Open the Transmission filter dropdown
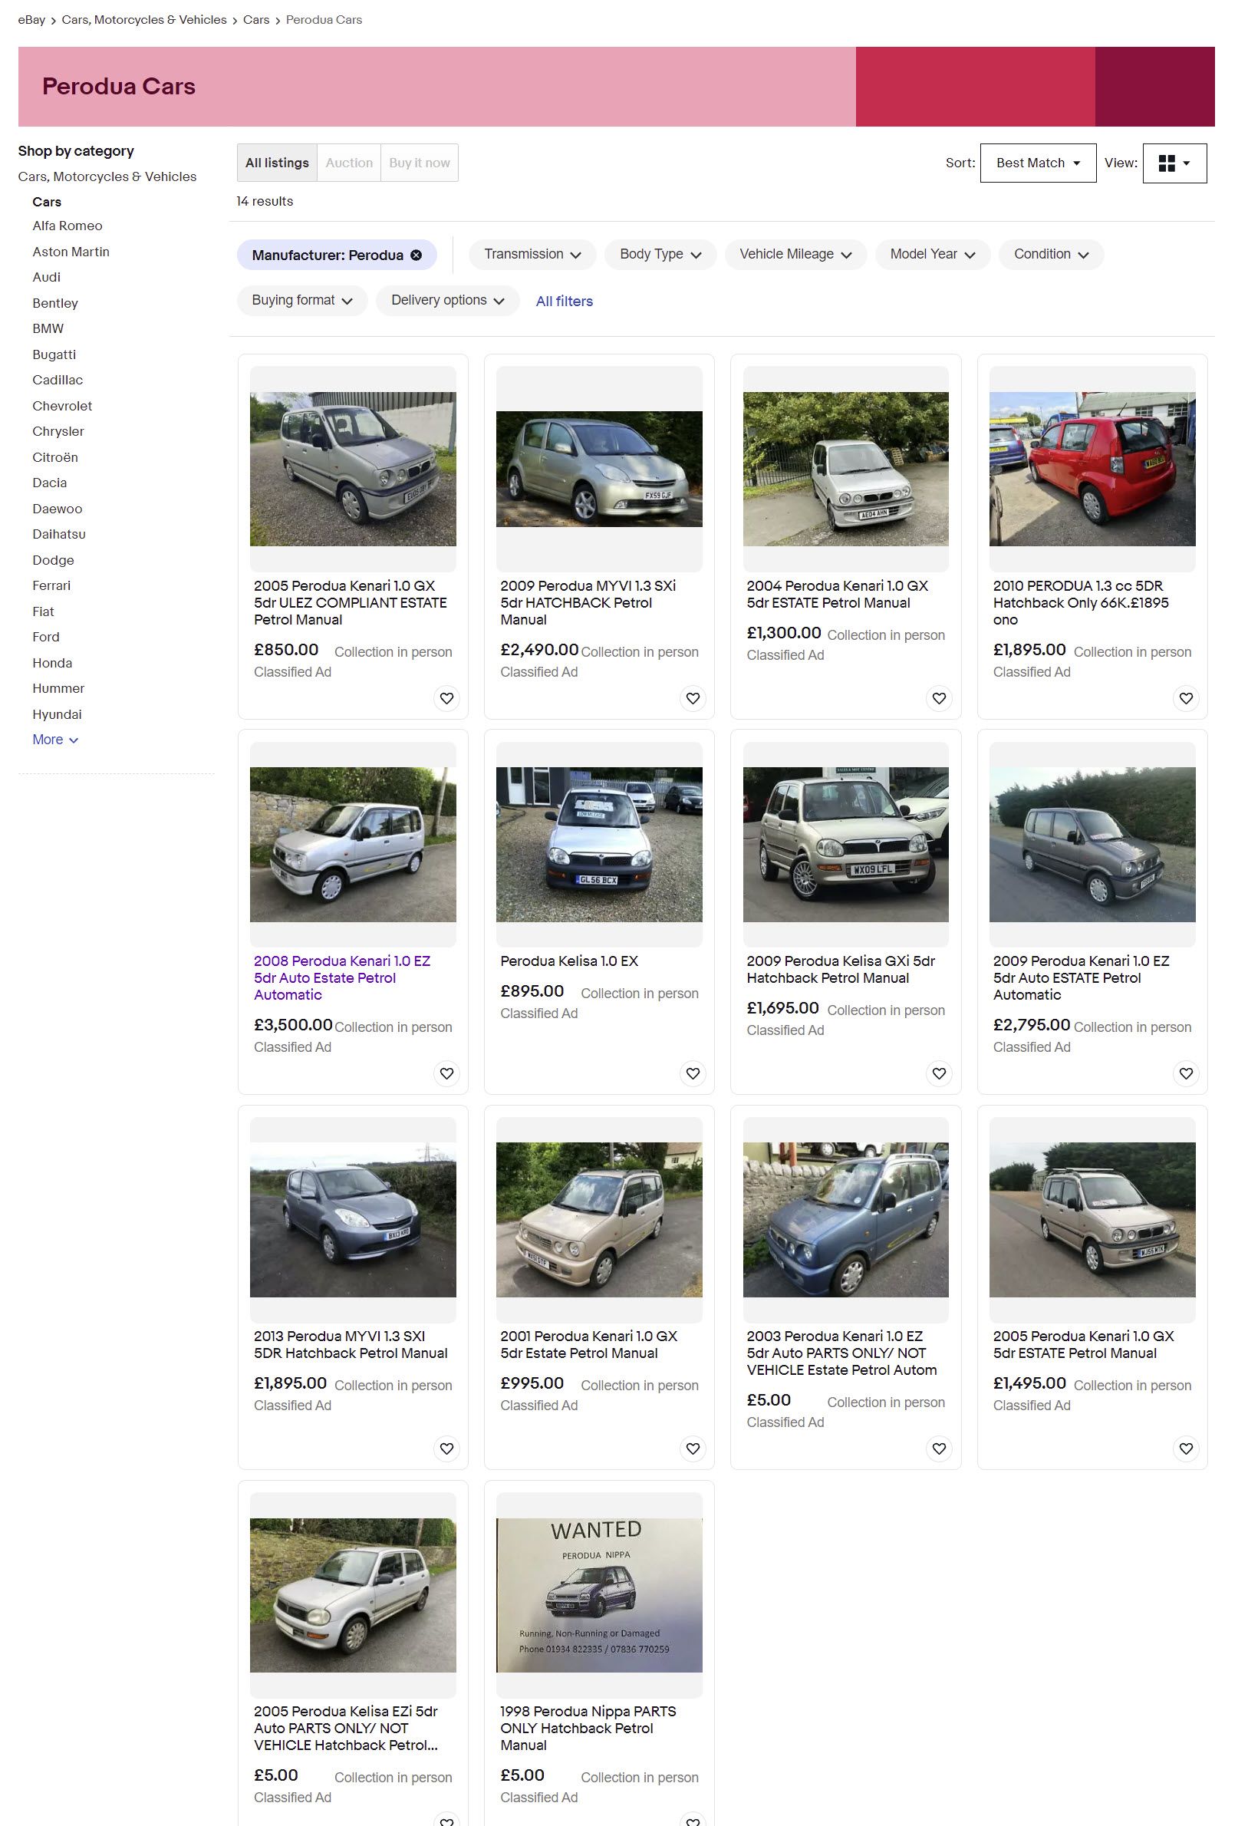Screen dimensions: 1248x1826 tap(532, 255)
